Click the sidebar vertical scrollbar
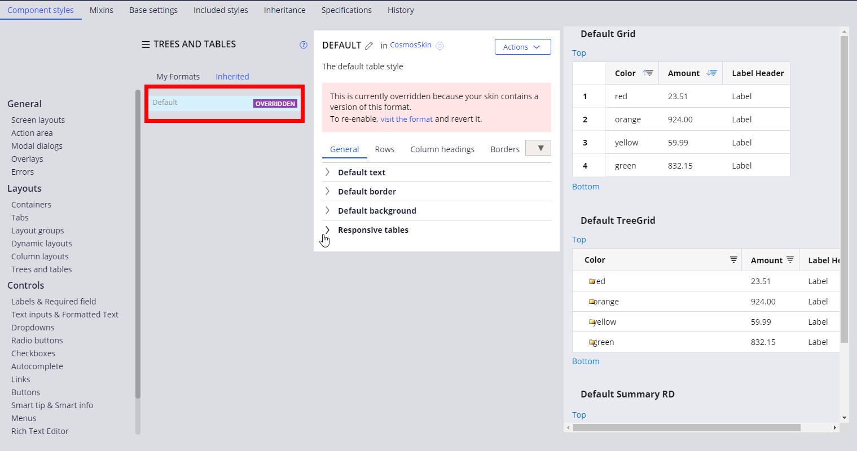The image size is (857, 451). click(x=138, y=244)
